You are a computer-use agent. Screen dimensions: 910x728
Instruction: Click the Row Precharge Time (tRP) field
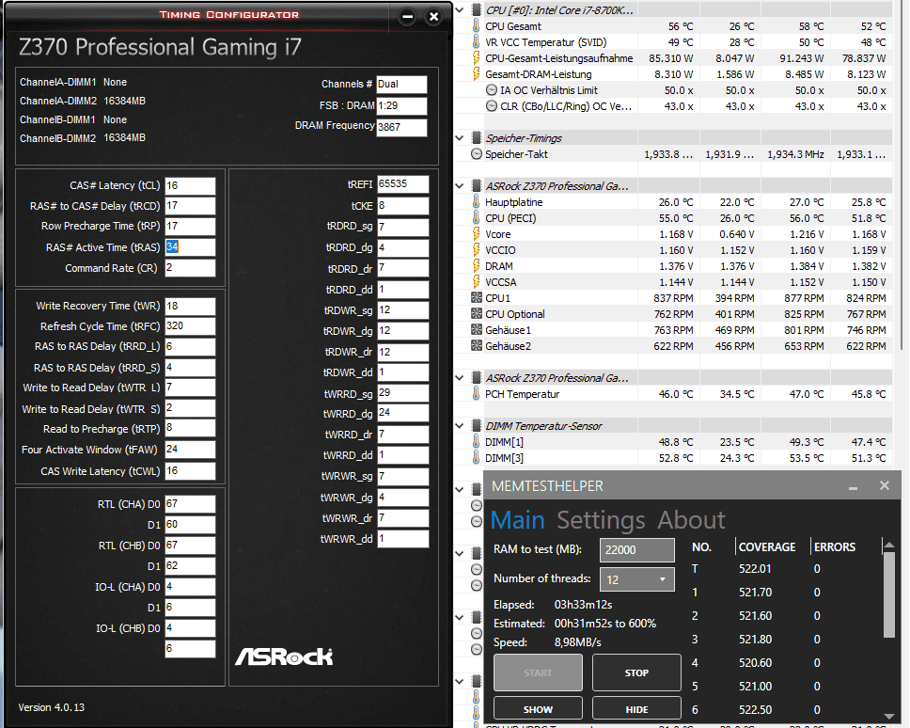190,227
